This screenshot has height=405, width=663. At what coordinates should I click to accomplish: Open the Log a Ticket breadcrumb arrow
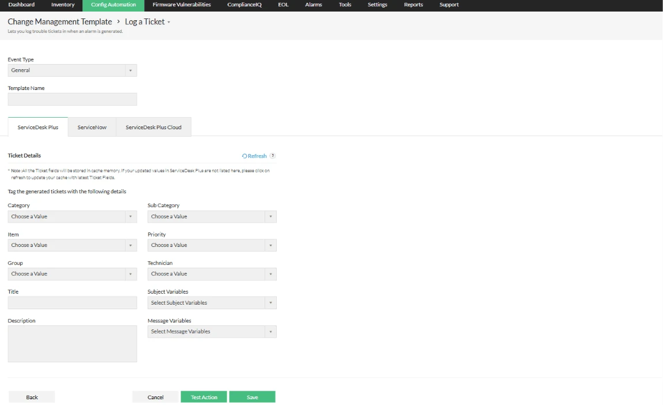click(x=169, y=22)
